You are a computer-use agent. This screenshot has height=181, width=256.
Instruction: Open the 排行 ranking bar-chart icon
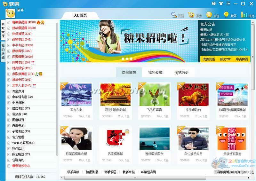point(244,15)
